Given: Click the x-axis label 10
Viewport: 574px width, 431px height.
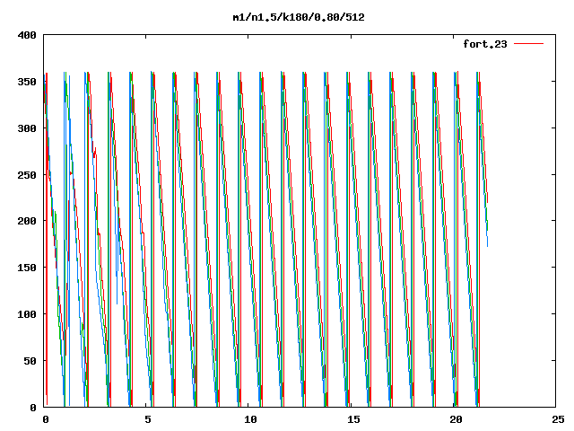Looking at the screenshot, I should [250, 419].
